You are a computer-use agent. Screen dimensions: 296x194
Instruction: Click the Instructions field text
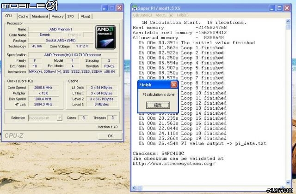coord(73,72)
